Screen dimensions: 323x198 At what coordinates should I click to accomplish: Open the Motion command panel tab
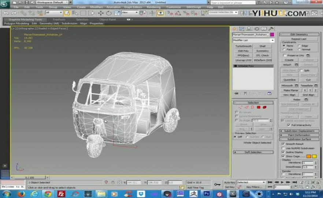coord(257,29)
